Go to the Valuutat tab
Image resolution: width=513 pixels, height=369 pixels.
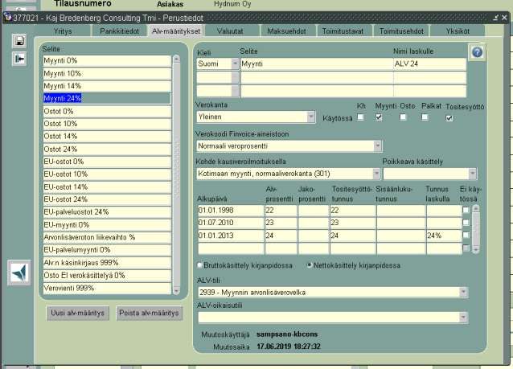230,31
